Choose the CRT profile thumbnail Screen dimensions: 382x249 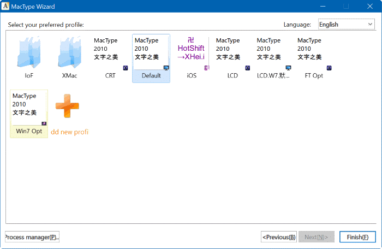click(x=110, y=53)
